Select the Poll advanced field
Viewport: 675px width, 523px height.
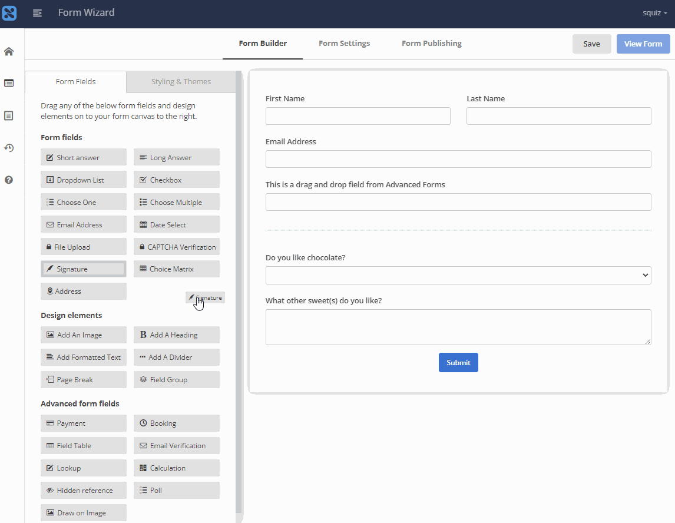click(177, 490)
